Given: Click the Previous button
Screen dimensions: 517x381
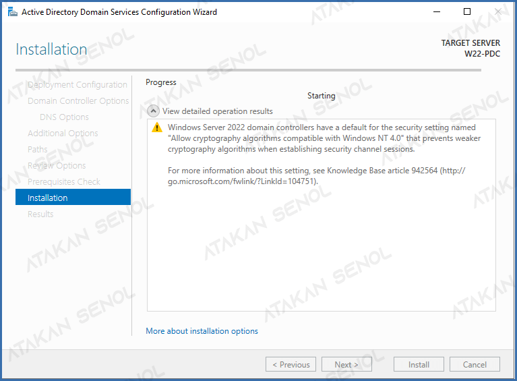Looking at the screenshot, I should coord(291,365).
